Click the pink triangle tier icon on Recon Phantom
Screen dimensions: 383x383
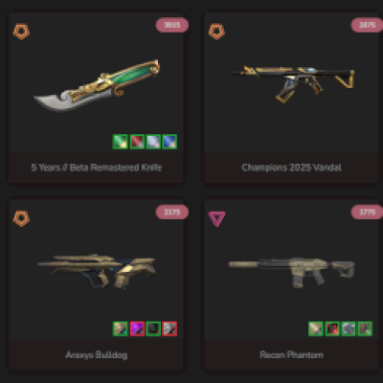(216, 219)
